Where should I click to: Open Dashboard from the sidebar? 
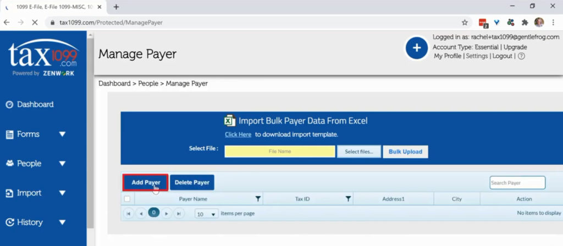pyautogui.click(x=35, y=105)
